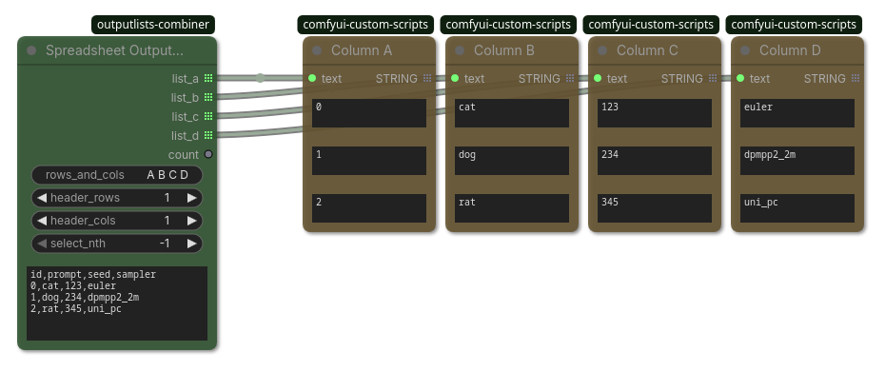
Task: Click Column A text input socket
Action: click(x=312, y=78)
